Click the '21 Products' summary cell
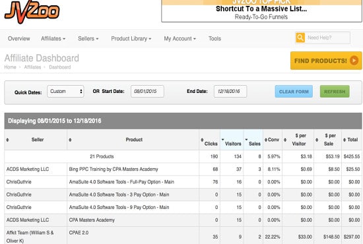The height and width of the screenshot is (244, 363). (x=102, y=156)
